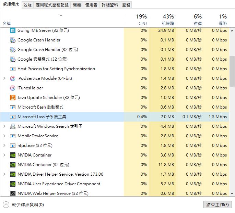Click the 結束工作 button
The width and height of the screenshot is (235, 213).
click(x=218, y=205)
